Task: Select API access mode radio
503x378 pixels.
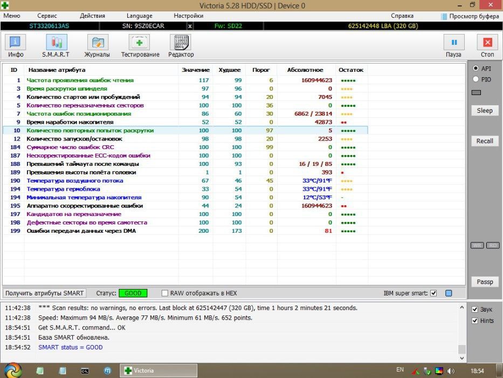Action: click(x=476, y=69)
